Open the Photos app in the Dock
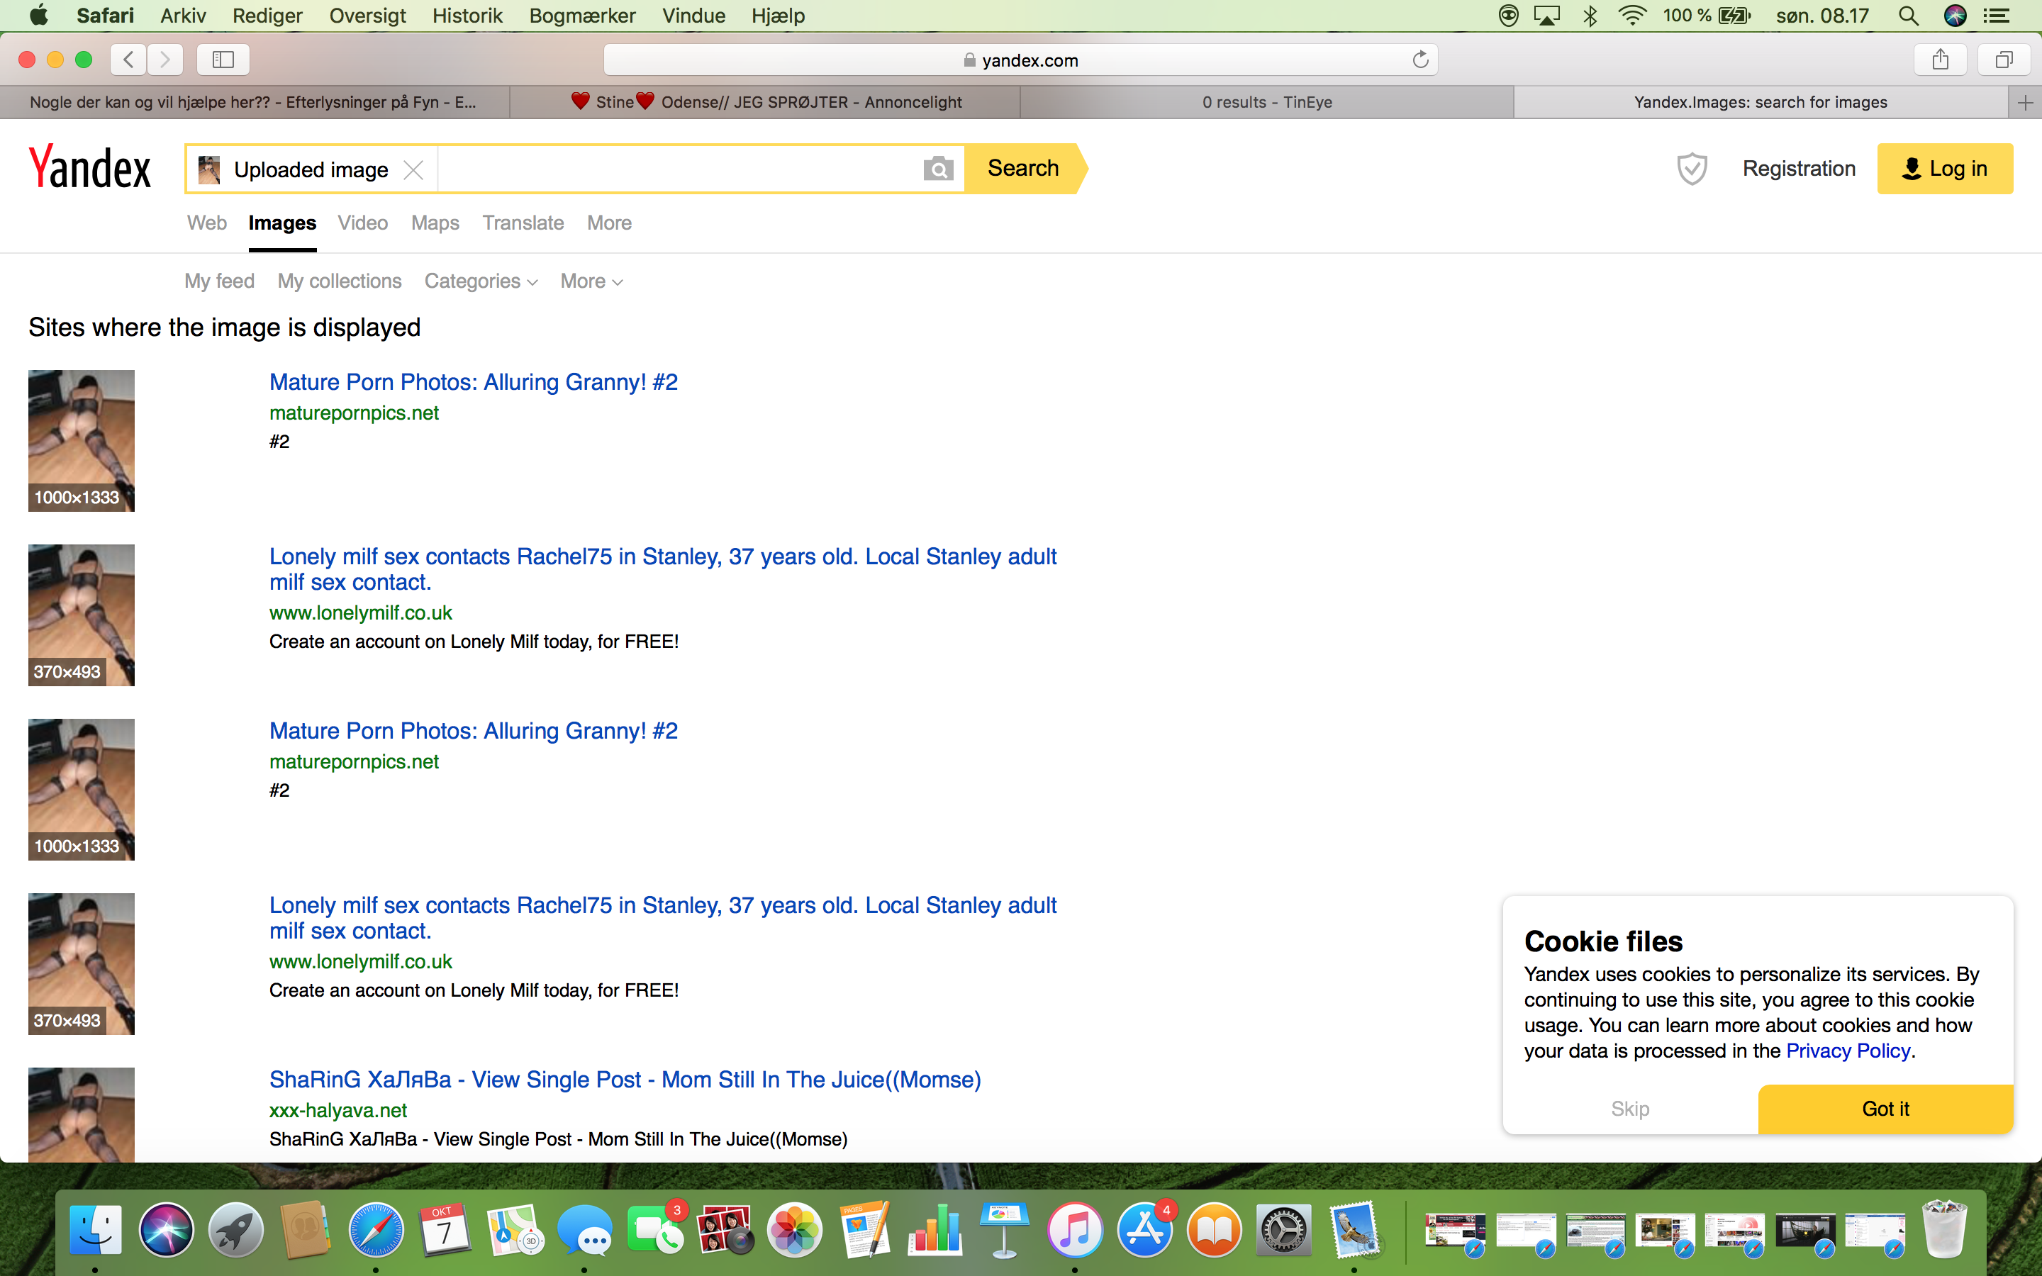 click(795, 1230)
